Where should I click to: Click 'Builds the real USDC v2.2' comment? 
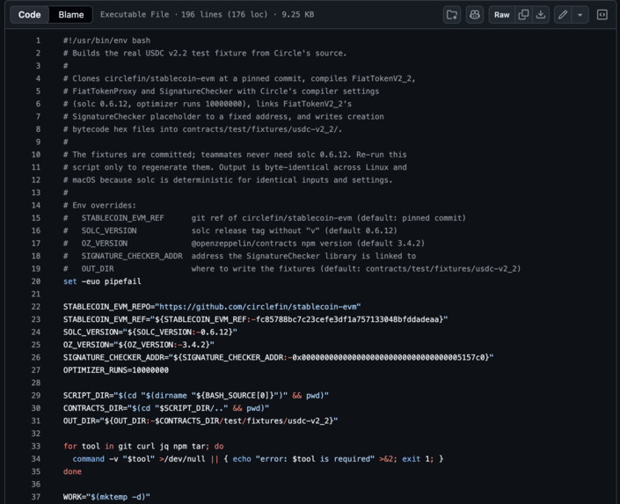point(205,53)
